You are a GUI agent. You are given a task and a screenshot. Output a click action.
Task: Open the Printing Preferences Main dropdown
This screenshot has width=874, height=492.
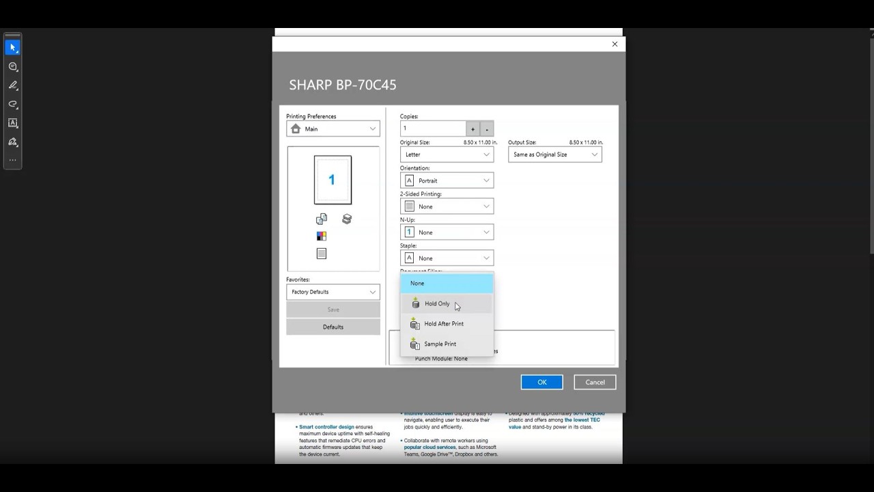[333, 128]
